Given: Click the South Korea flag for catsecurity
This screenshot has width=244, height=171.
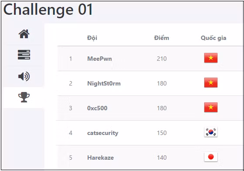Looking at the screenshot, I should (211, 132).
